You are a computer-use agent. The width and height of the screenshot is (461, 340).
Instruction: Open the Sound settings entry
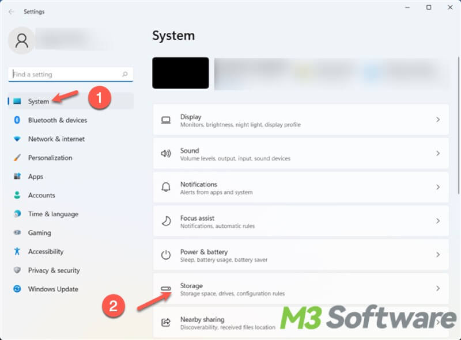coord(301,154)
